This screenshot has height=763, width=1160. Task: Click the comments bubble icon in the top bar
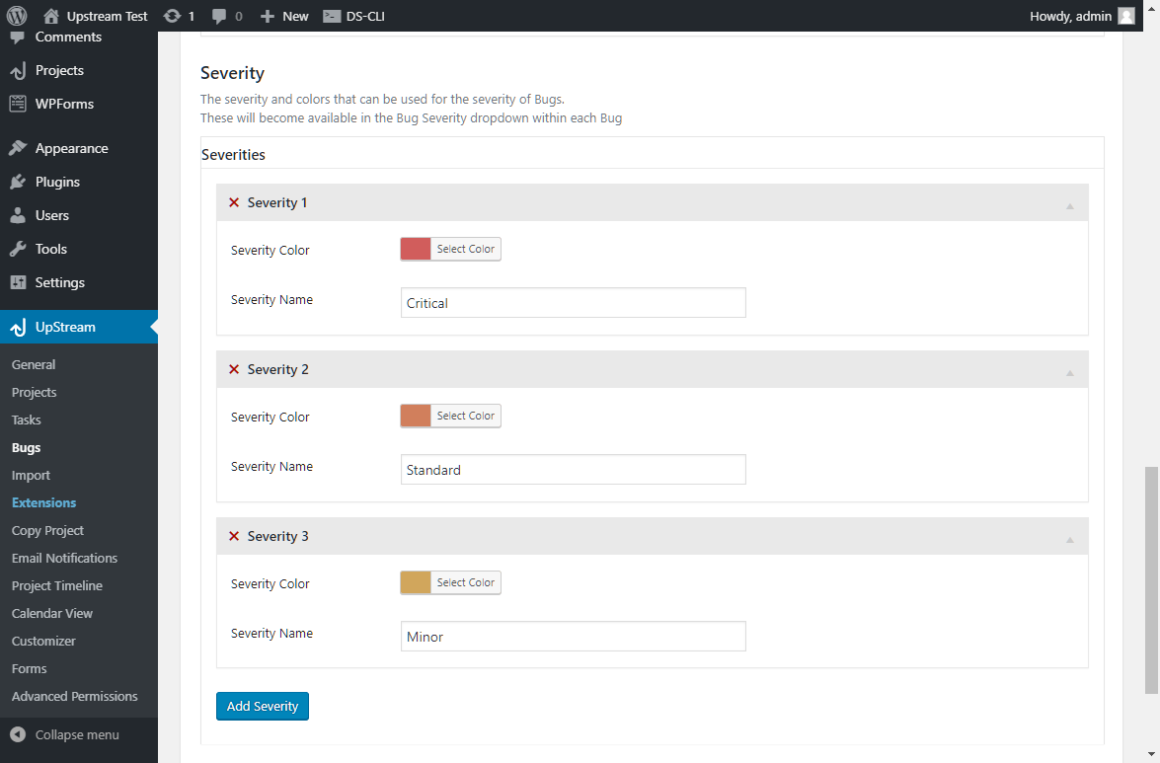(x=219, y=15)
